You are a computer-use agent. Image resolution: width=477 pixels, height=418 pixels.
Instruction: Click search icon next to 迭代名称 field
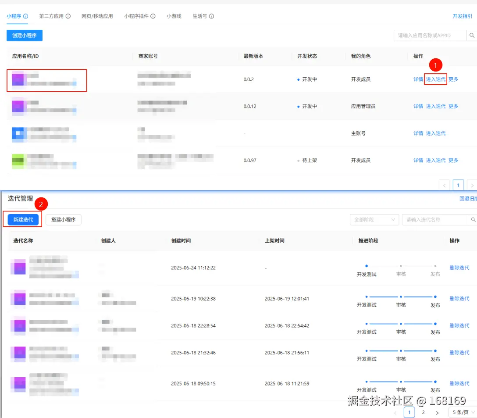tap(473, 219)
